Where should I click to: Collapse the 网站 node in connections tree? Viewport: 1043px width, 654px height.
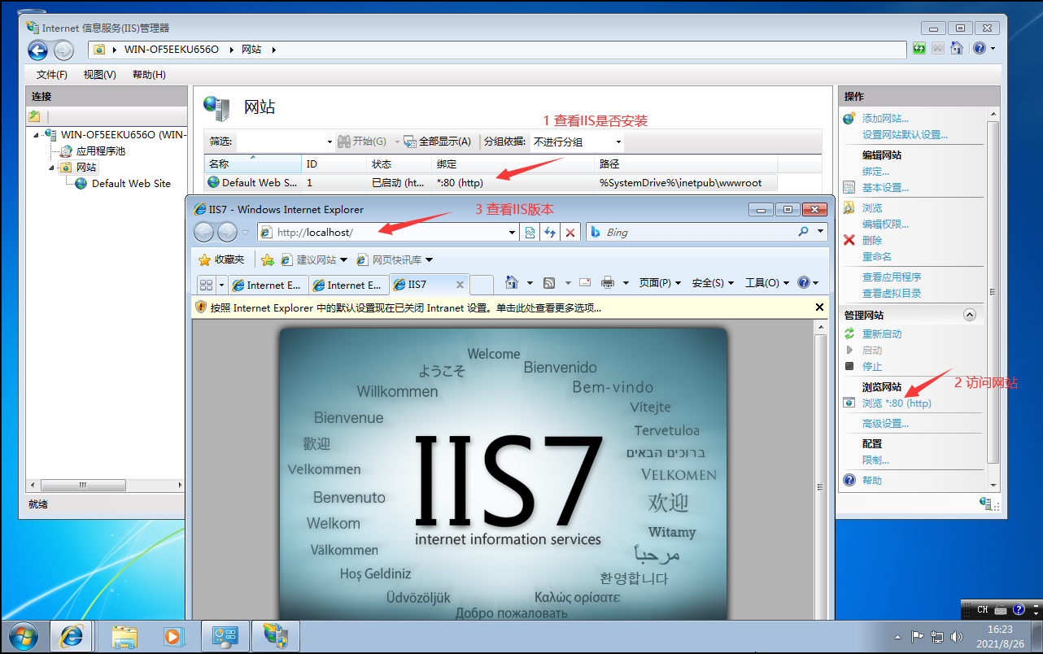pos(50,167)
